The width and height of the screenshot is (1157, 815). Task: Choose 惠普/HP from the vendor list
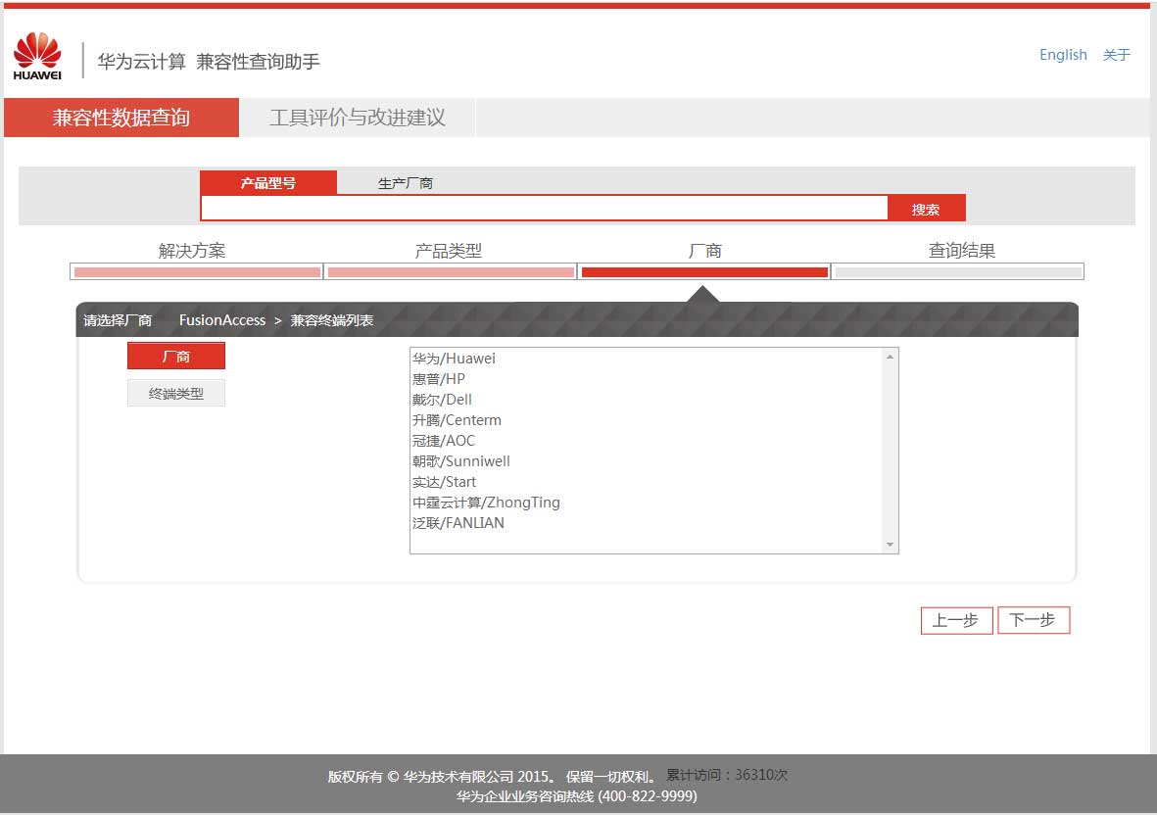(x=646, y=379)
